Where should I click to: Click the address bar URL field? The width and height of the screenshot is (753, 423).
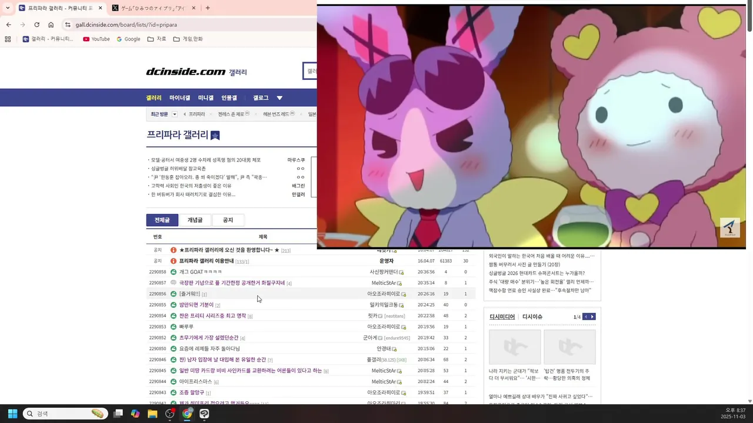point(188,25)
